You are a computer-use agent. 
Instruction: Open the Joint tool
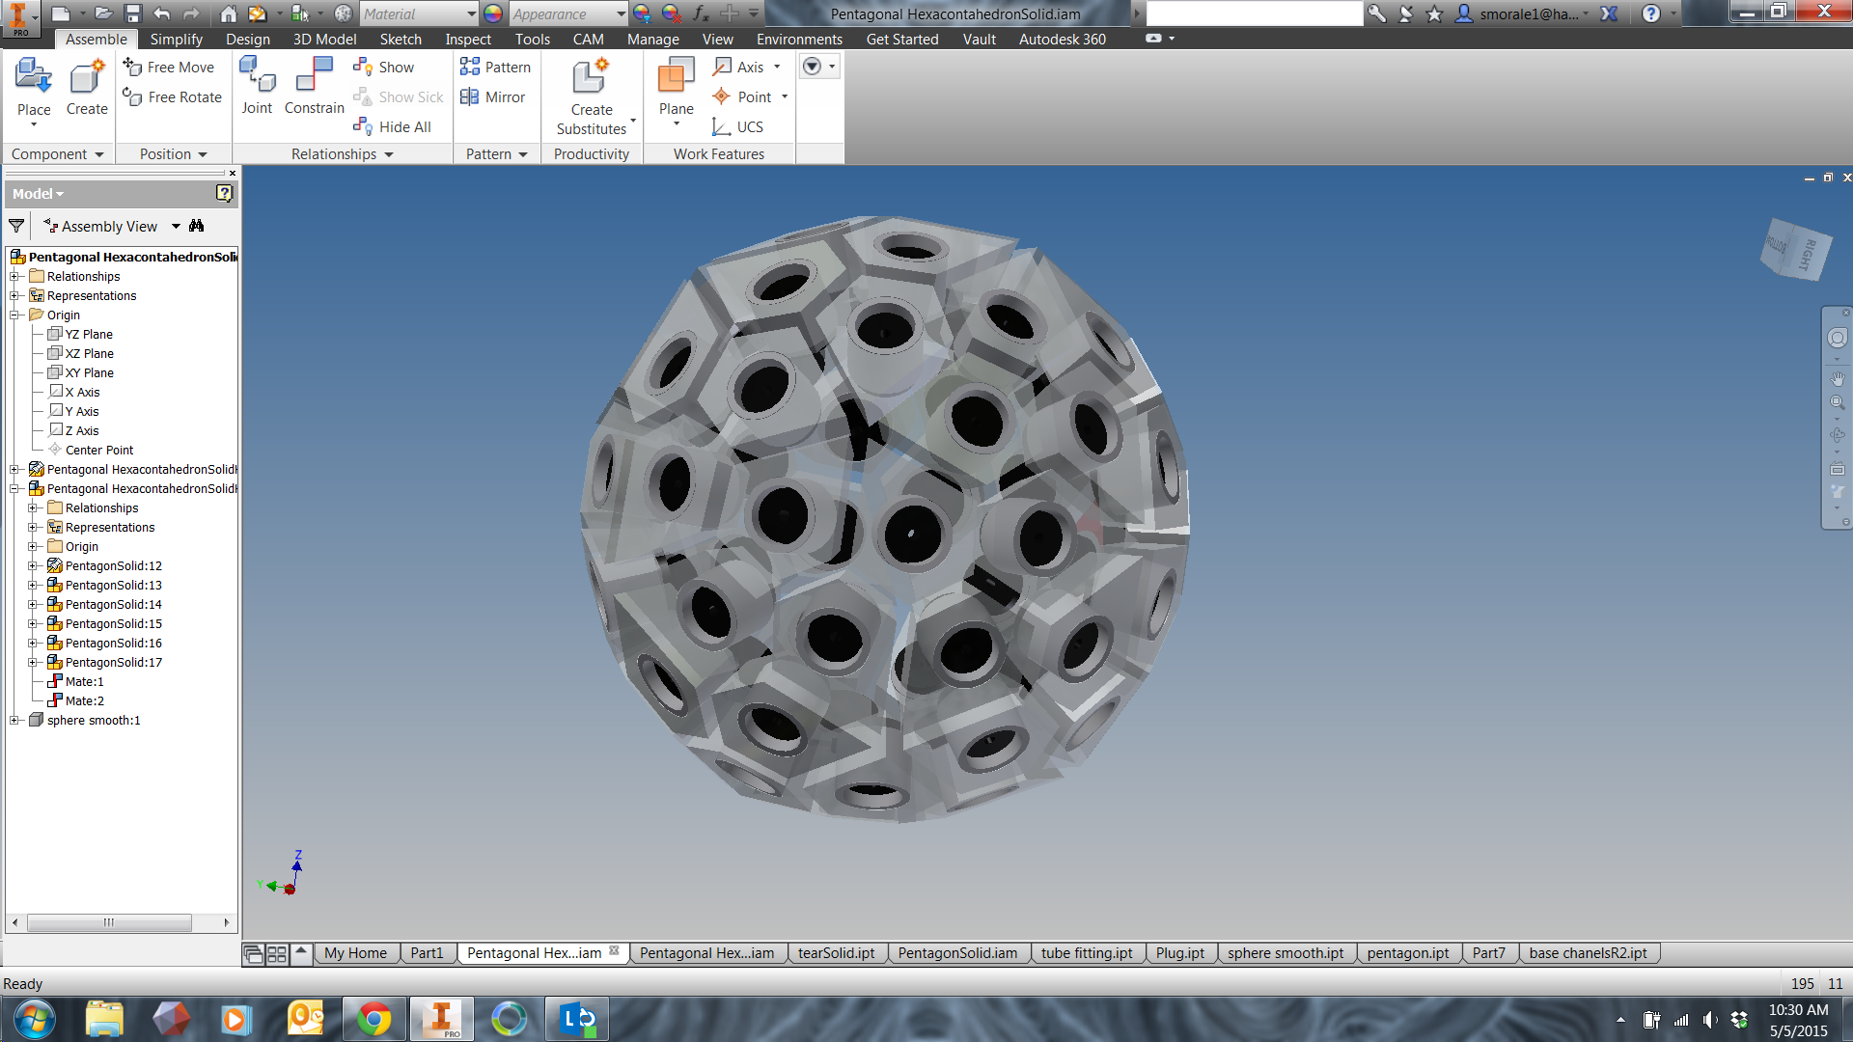click(256, 87)
